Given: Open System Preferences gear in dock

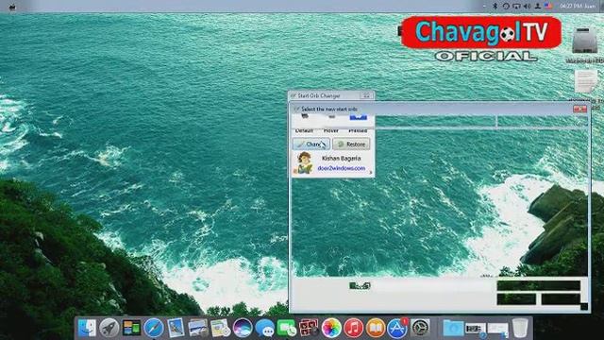Looking at the screenshot, I should click(420, 328).
